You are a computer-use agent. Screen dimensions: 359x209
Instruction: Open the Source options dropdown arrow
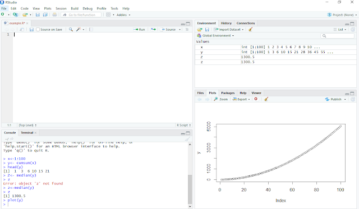[x=179, y=30]
